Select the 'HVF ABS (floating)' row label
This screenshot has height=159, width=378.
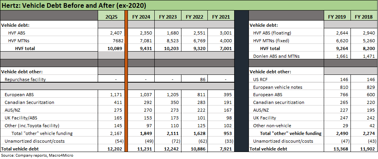(x=272, y=33)
